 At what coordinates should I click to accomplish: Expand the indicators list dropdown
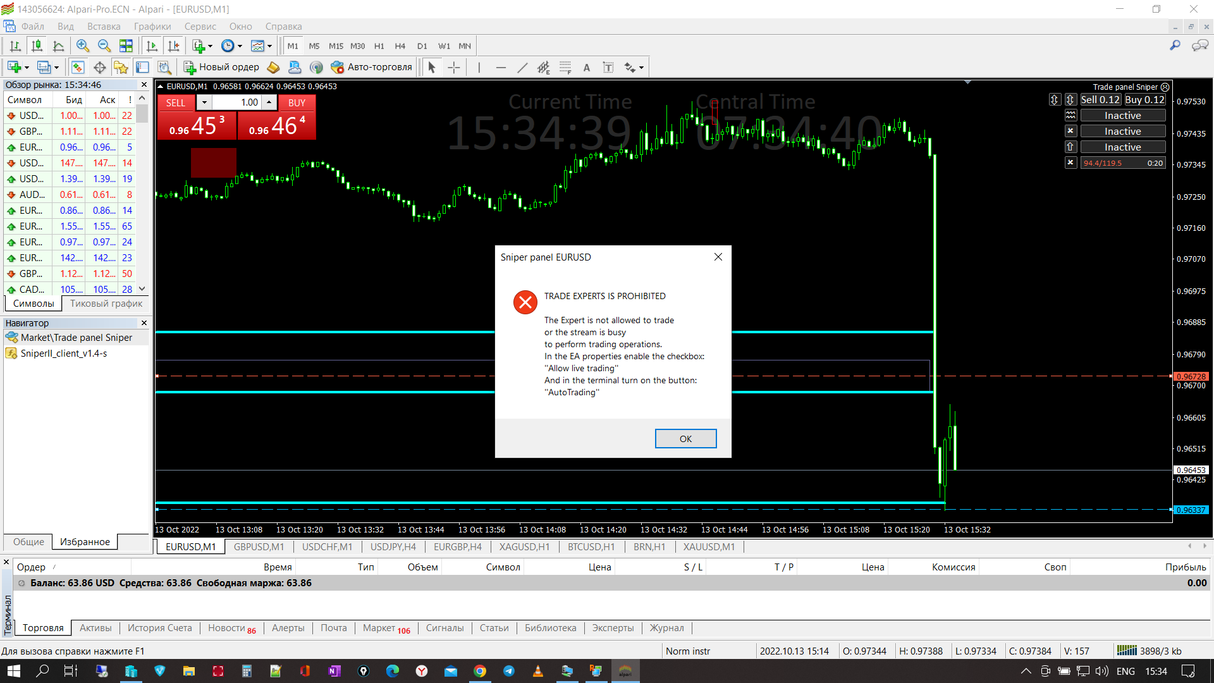click(211, 46)
